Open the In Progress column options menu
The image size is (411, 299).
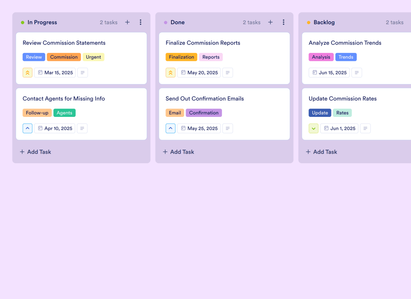[x=141, y=22]
